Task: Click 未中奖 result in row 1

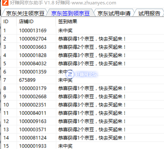Action: point(65,30)
